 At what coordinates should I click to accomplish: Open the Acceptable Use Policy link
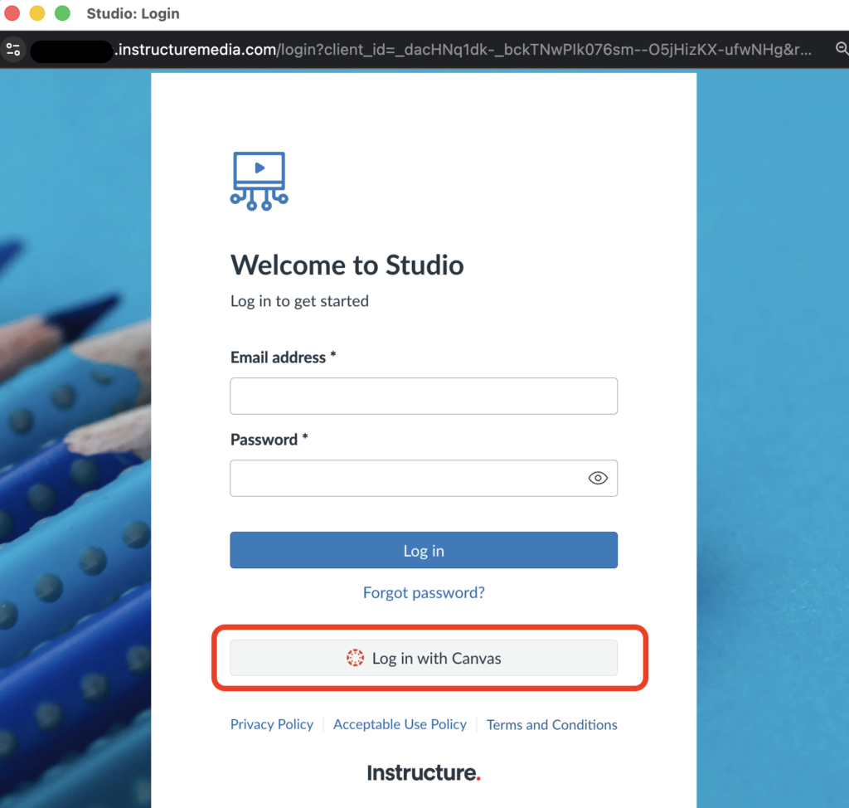coord(400,723)
